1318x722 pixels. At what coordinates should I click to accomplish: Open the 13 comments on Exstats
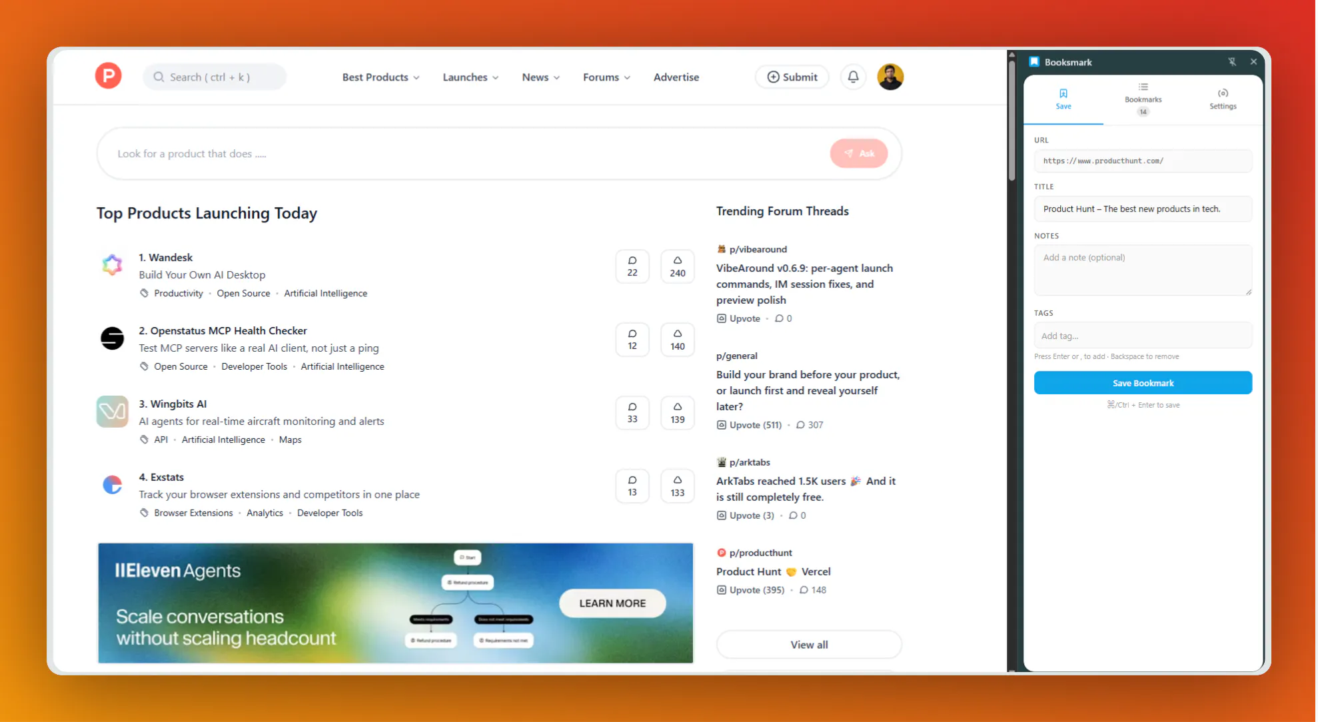[x=632, y=486]
